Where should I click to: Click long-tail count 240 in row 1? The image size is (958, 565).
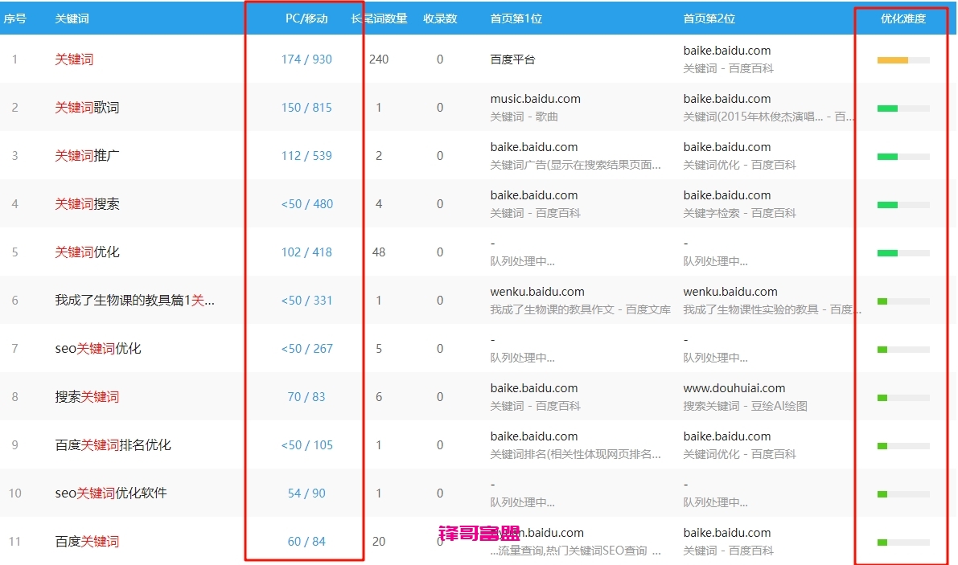point(379,59)
